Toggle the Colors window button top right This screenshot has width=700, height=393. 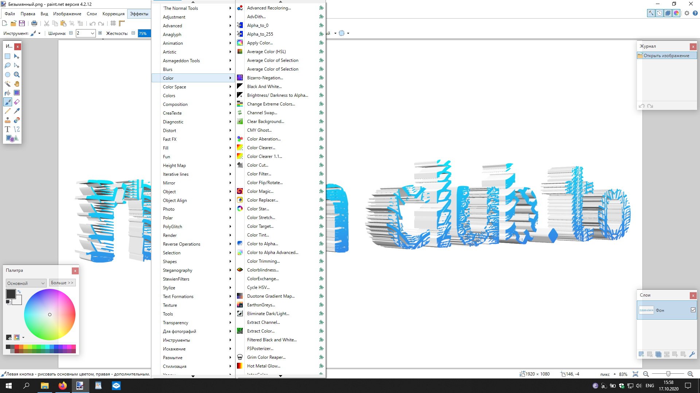(x=676, y=13)
